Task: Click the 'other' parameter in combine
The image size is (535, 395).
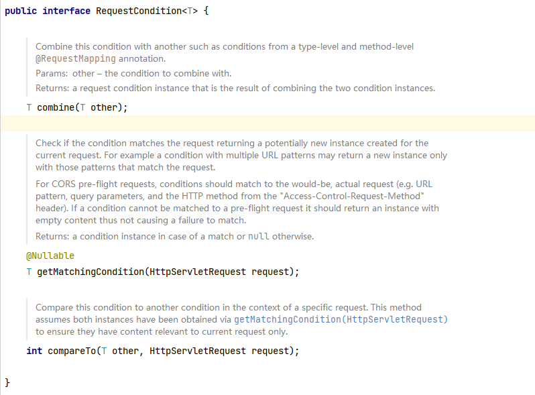Action: tap(104, 107)
